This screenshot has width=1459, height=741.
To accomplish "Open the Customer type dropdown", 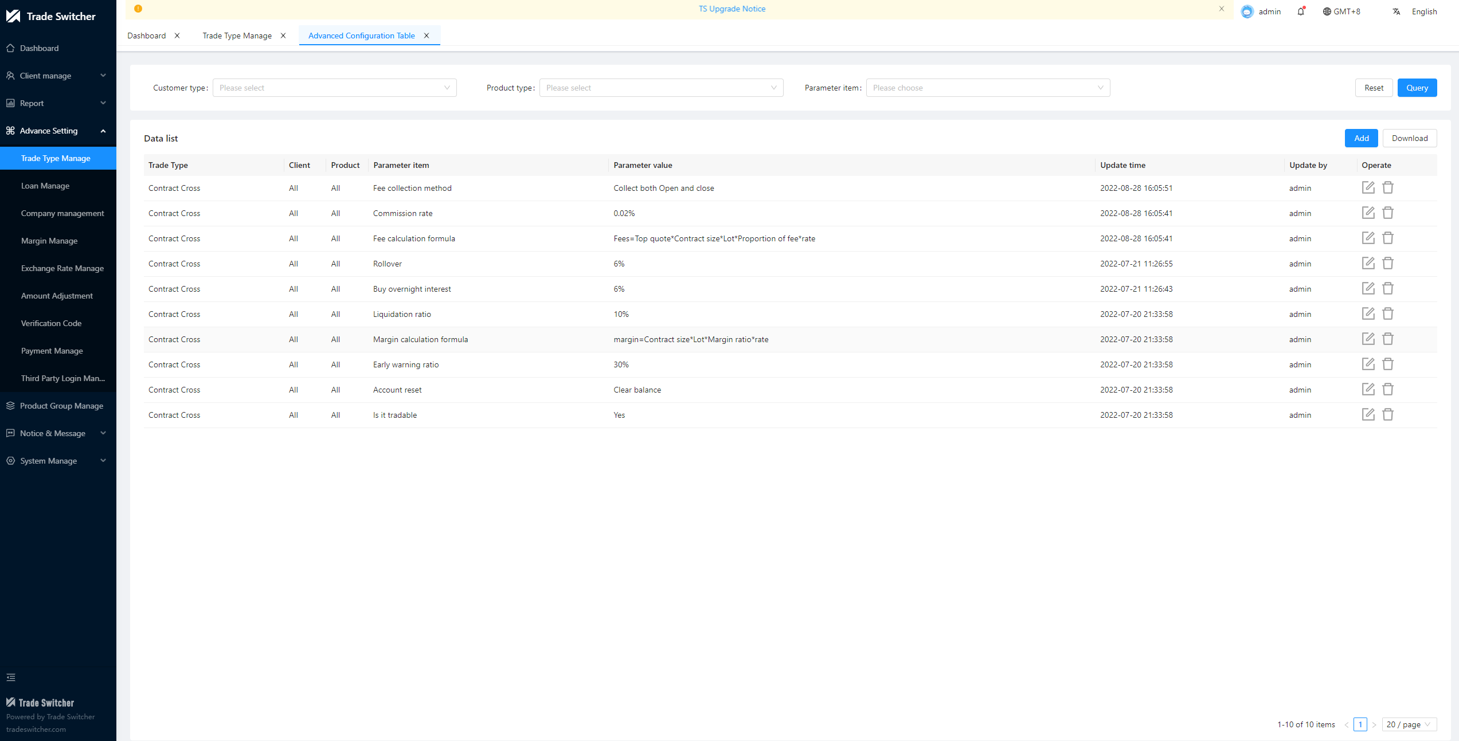I will (x=334, y=88).
